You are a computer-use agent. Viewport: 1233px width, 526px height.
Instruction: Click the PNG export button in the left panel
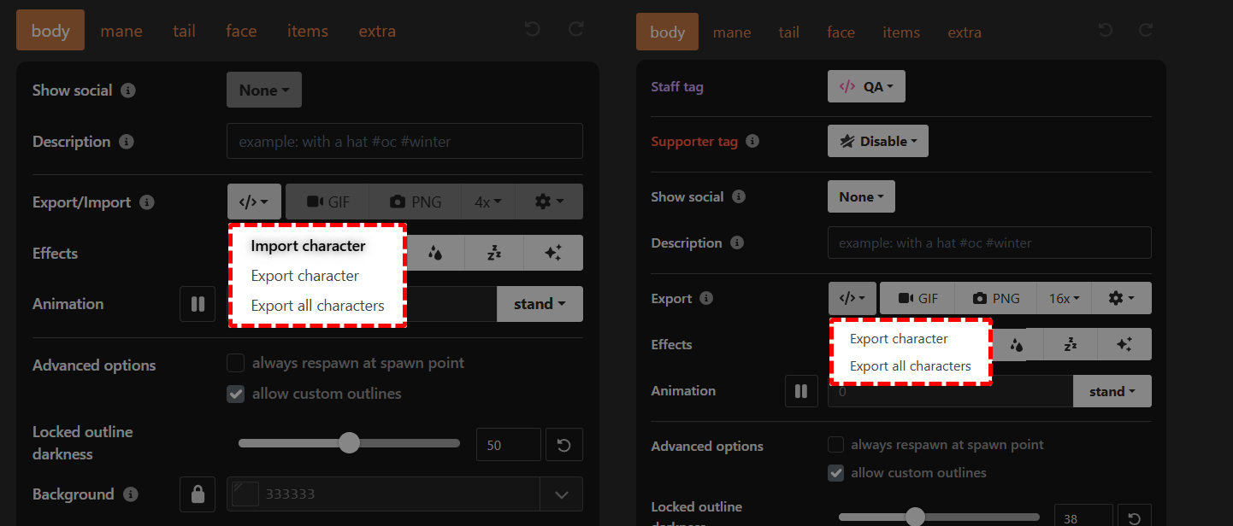(x=416, y=202)
